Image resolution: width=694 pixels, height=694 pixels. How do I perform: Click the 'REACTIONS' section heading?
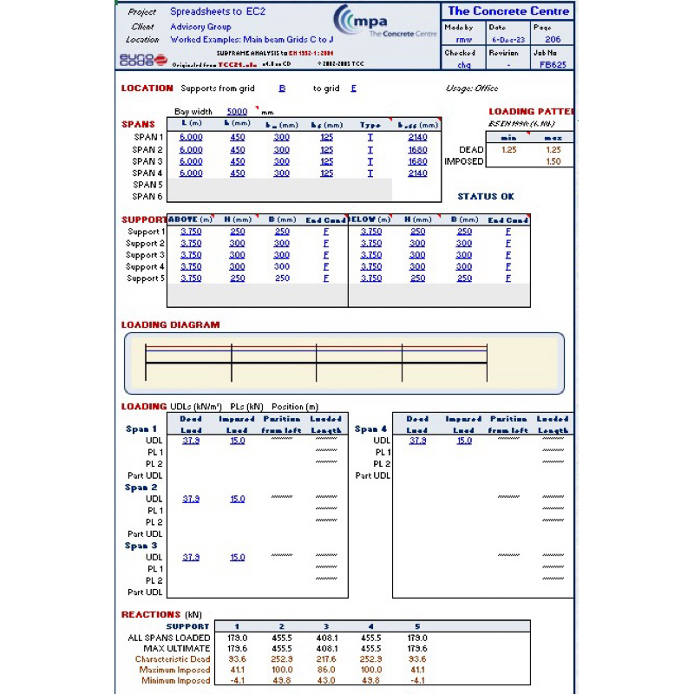(151, 615)
